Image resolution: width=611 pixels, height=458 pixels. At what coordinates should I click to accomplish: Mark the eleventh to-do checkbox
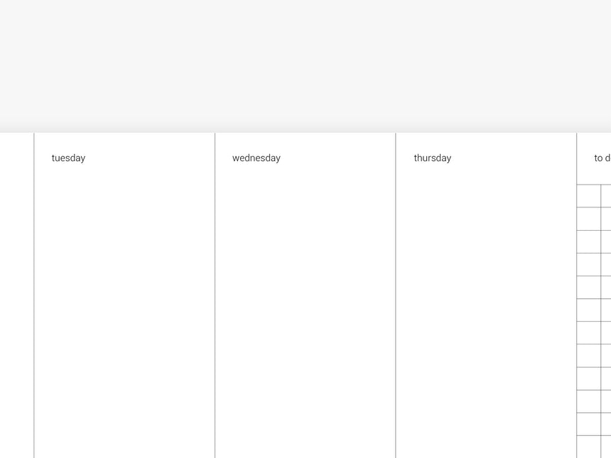[x=589, y=424]
